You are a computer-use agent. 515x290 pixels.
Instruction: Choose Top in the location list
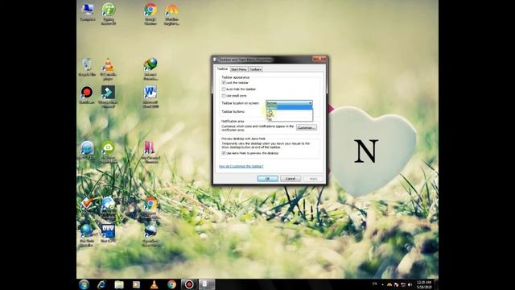coord(289,119)
